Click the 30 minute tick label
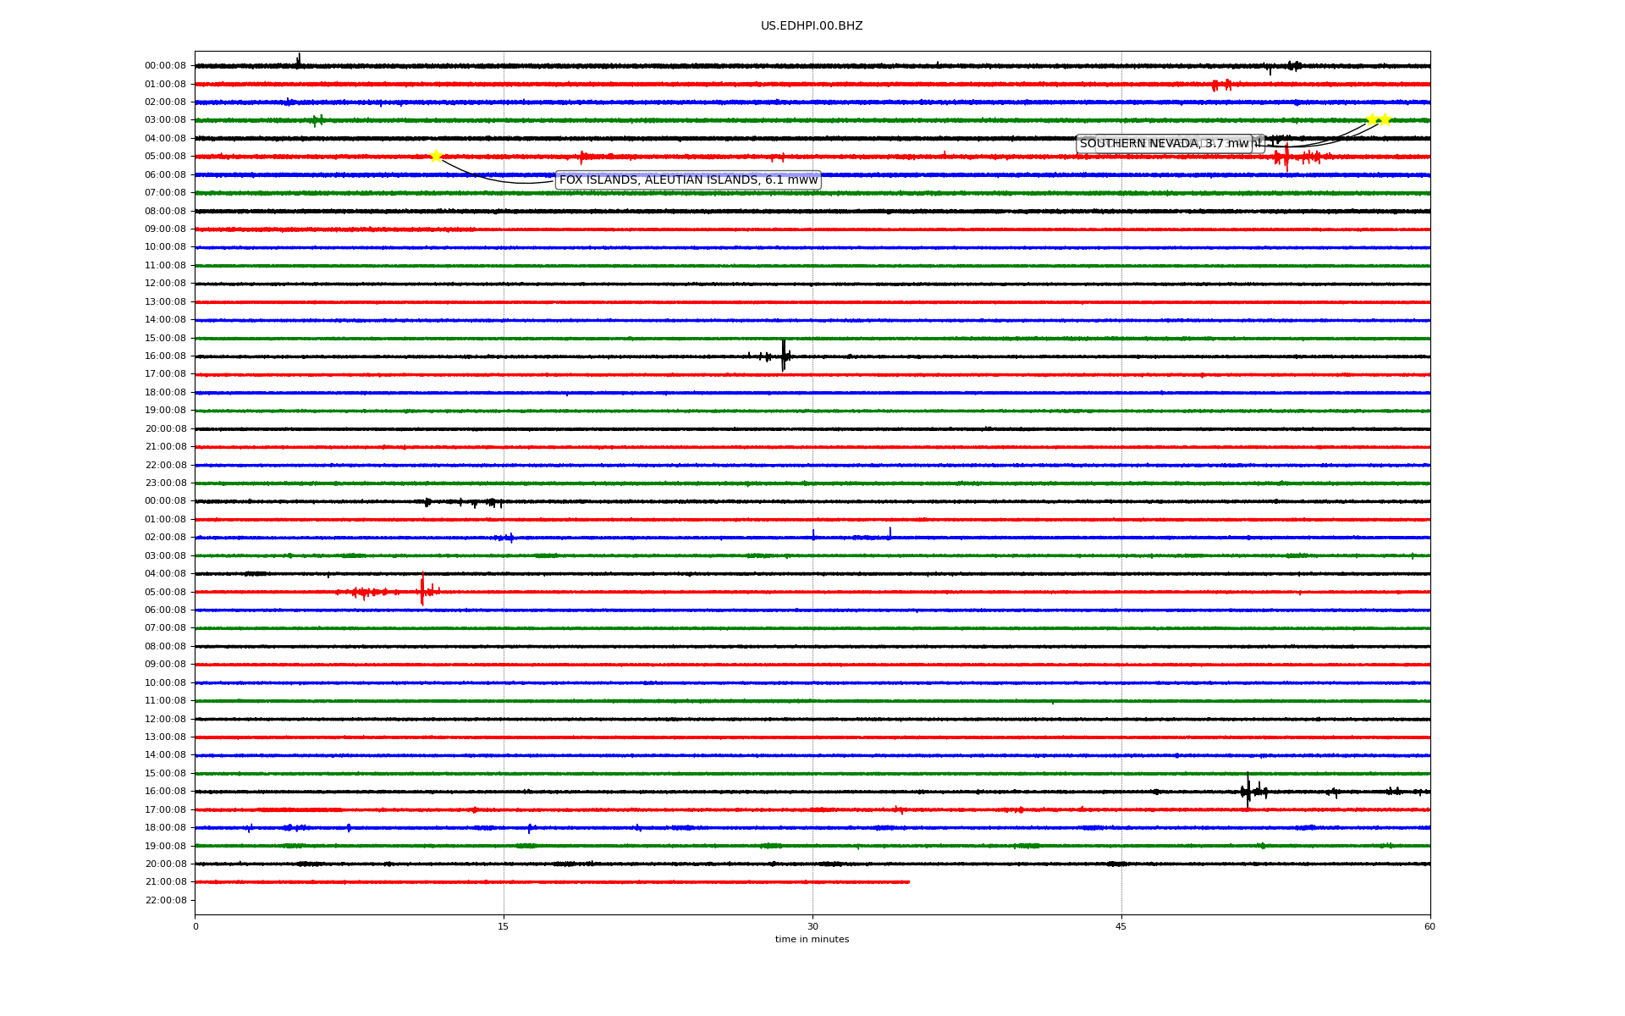1625x1016 pixels. (x=812, y=926)
